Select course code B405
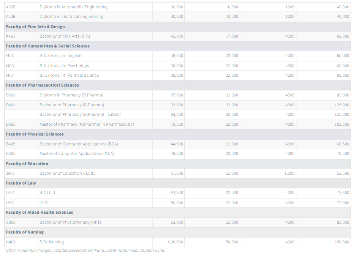Image resolution: width=354 pixels, height=254 pixels. [x=11, y=144]
